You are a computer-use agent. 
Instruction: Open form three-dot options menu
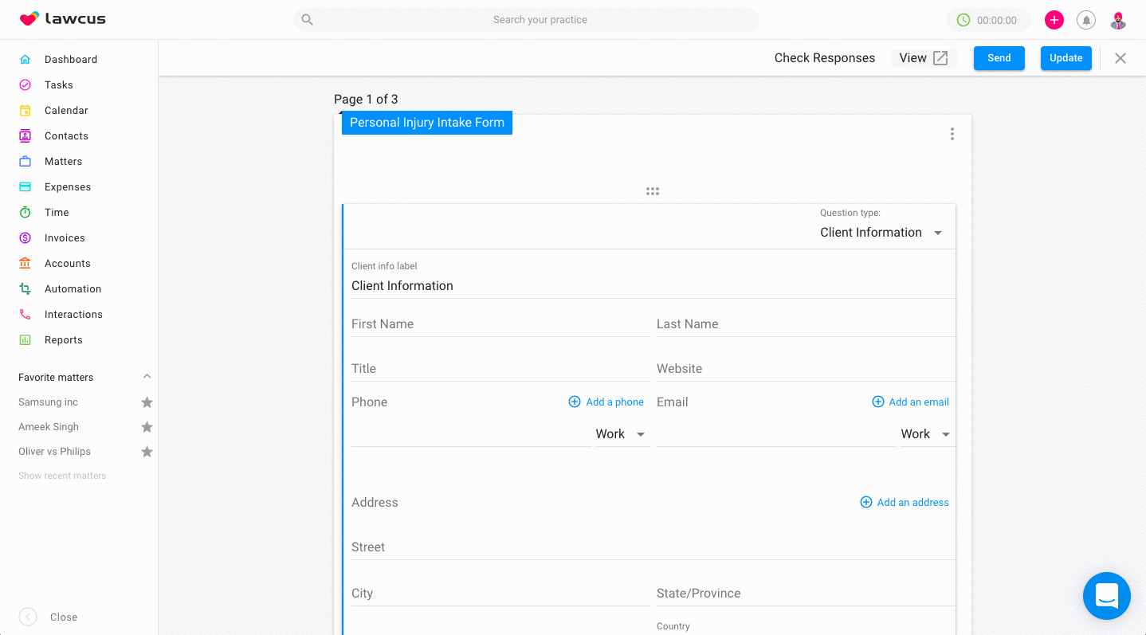click(952, 134)
